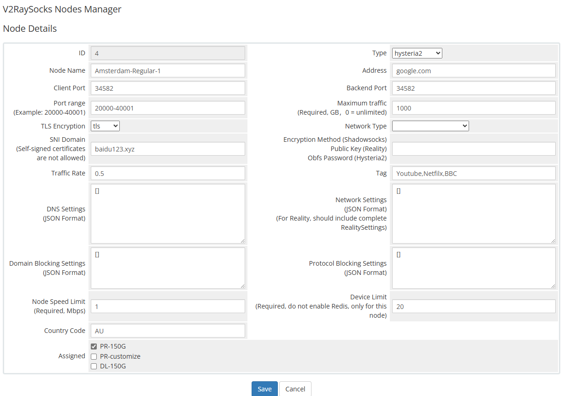Click the SNI Domain field

click(x=168, y=149)
